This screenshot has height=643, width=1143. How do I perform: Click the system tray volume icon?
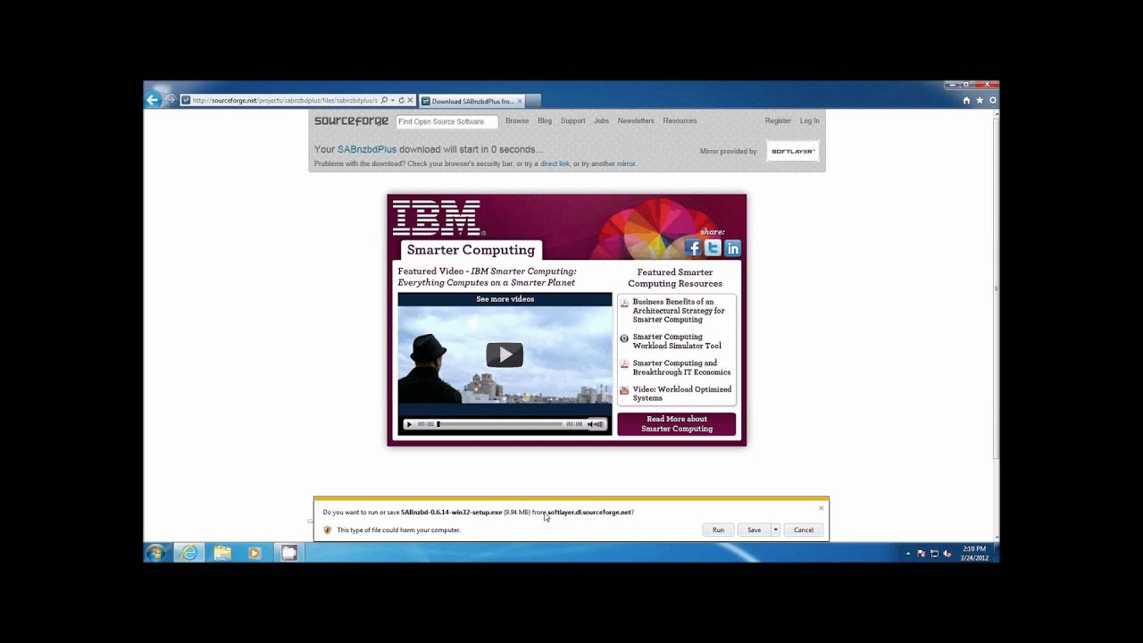[947, 554]
